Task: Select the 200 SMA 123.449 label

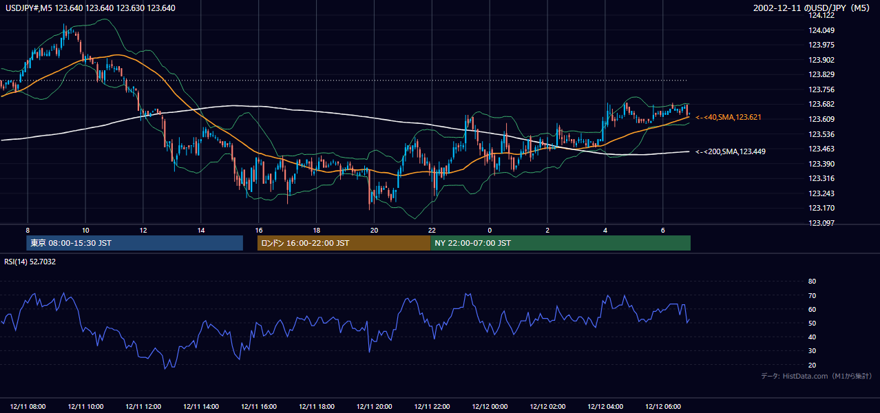Action: [x=731, y=151]
